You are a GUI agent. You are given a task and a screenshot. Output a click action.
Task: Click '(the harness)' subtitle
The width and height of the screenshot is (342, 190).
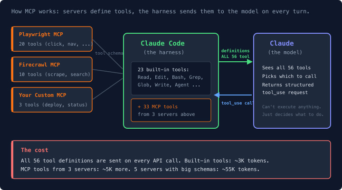[164, 52]
